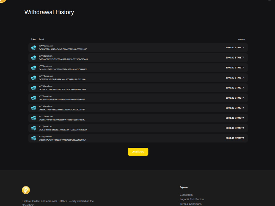Click ma****@gmail.com above address 0x03fE6102
Viewport: 275px width, 206px height.
[46, 76]
